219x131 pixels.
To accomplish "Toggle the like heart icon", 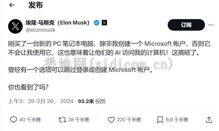I will pos(111,119).
